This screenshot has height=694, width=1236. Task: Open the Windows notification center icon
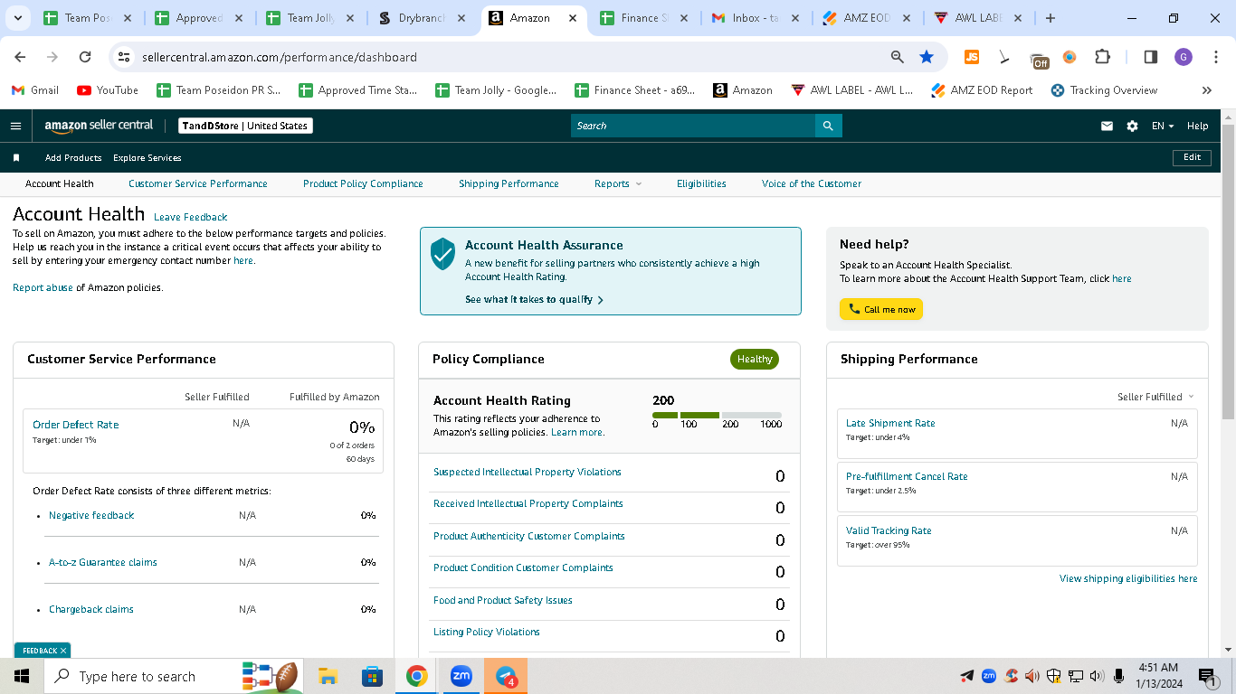(x=1207, y=676)
